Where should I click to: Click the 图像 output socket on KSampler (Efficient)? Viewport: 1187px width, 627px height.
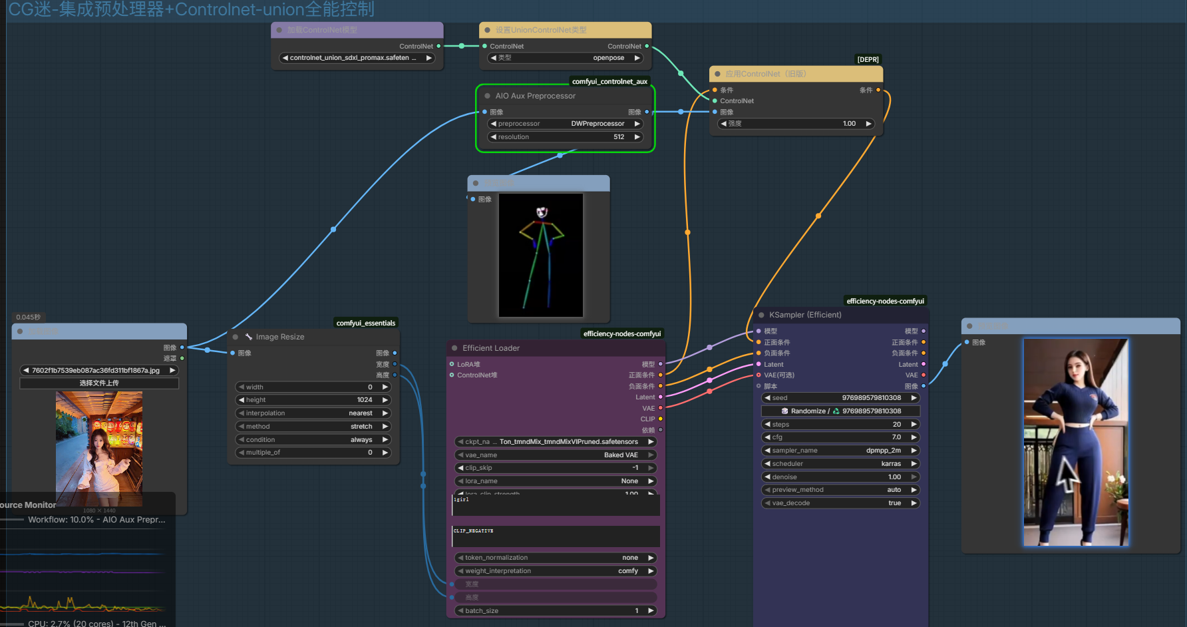pos(924,386)
